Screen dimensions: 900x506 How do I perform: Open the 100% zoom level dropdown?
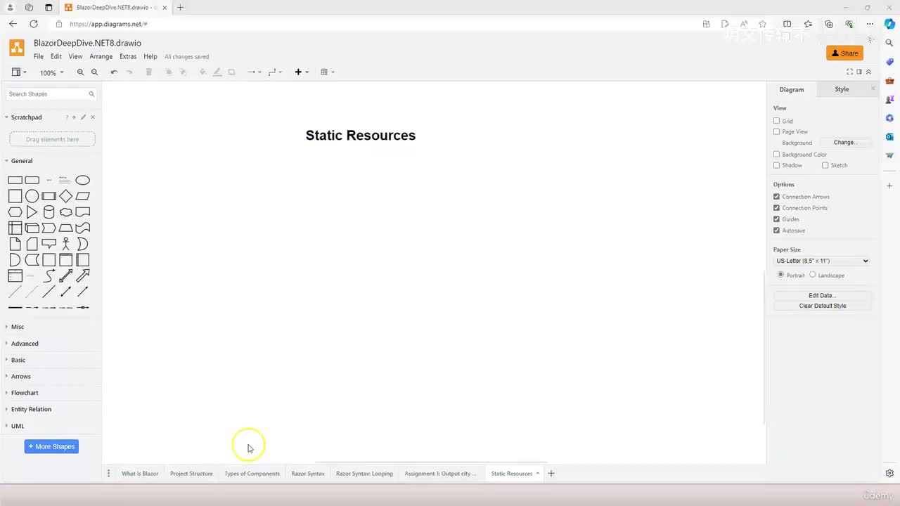51,72
